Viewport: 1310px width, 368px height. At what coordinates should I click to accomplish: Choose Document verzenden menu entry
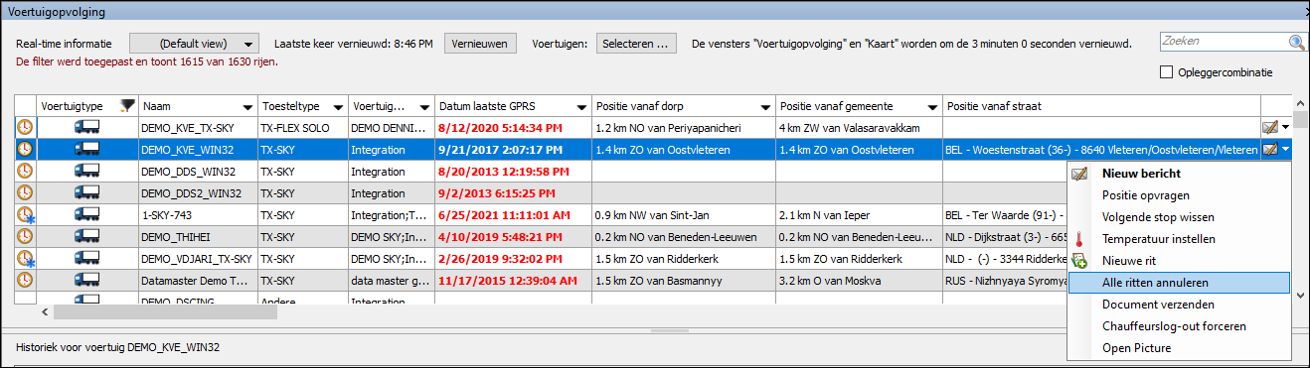click(1179, 305)
